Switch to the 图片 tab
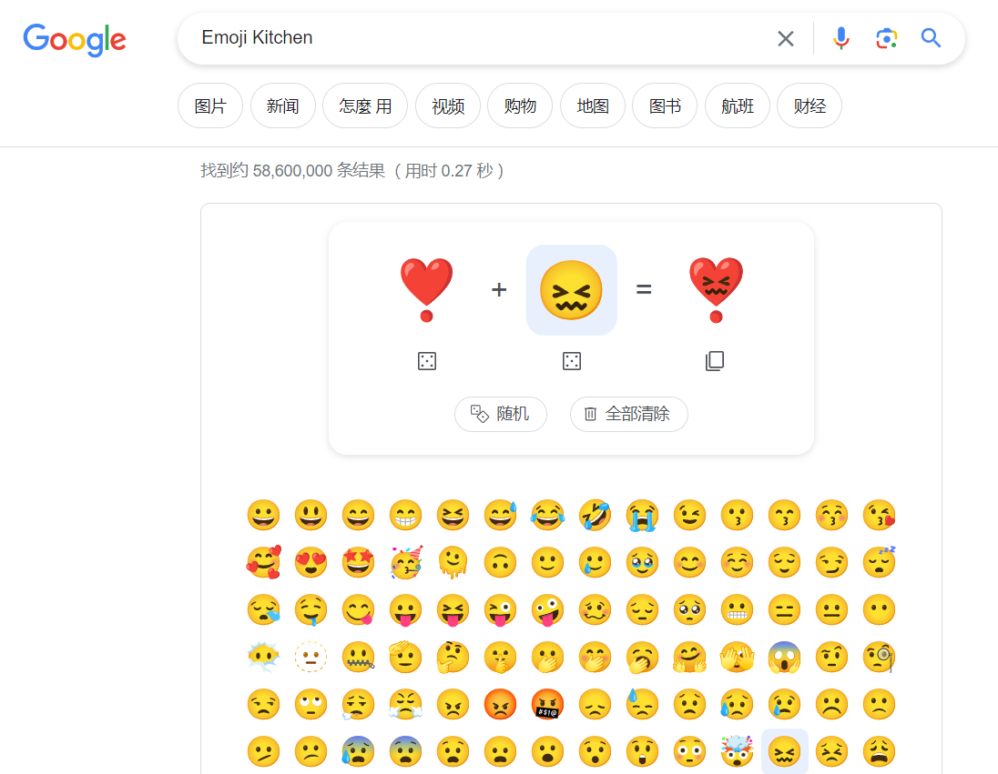998x774 pixels. tap(210, 106)
